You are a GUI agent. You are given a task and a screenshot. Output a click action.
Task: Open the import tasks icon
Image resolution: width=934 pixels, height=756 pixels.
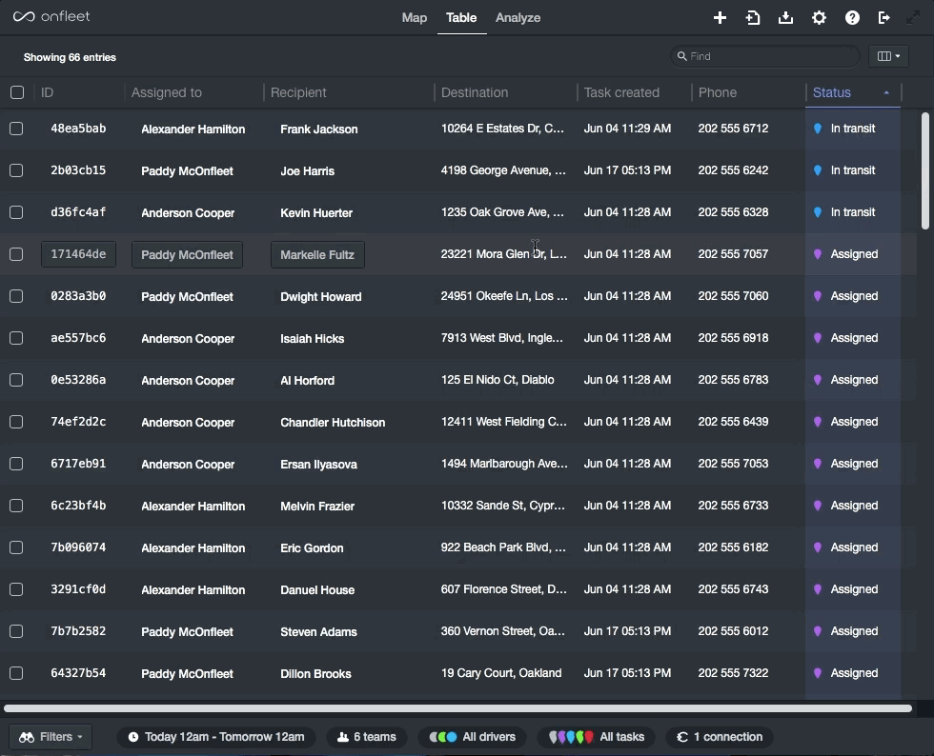coord(753,18)
